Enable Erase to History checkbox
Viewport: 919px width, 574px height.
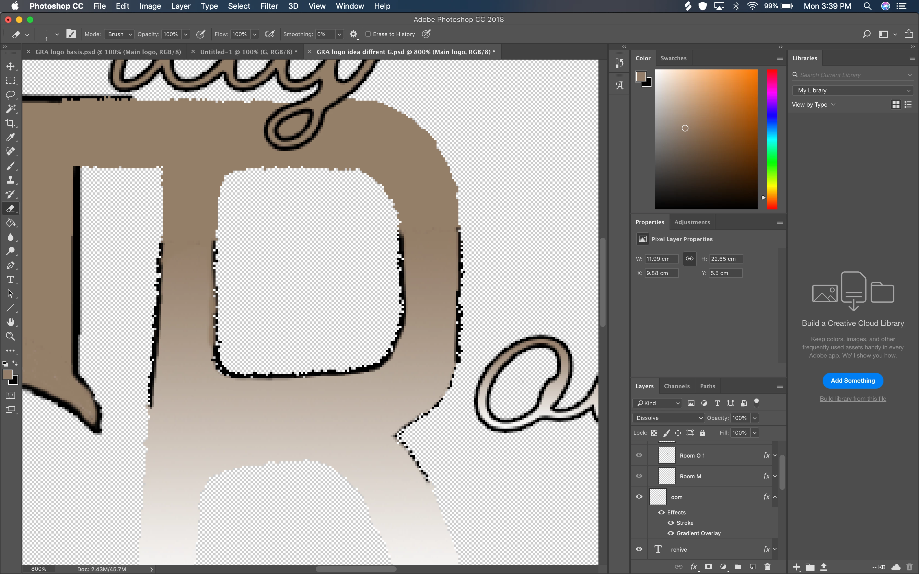point(368,34)
